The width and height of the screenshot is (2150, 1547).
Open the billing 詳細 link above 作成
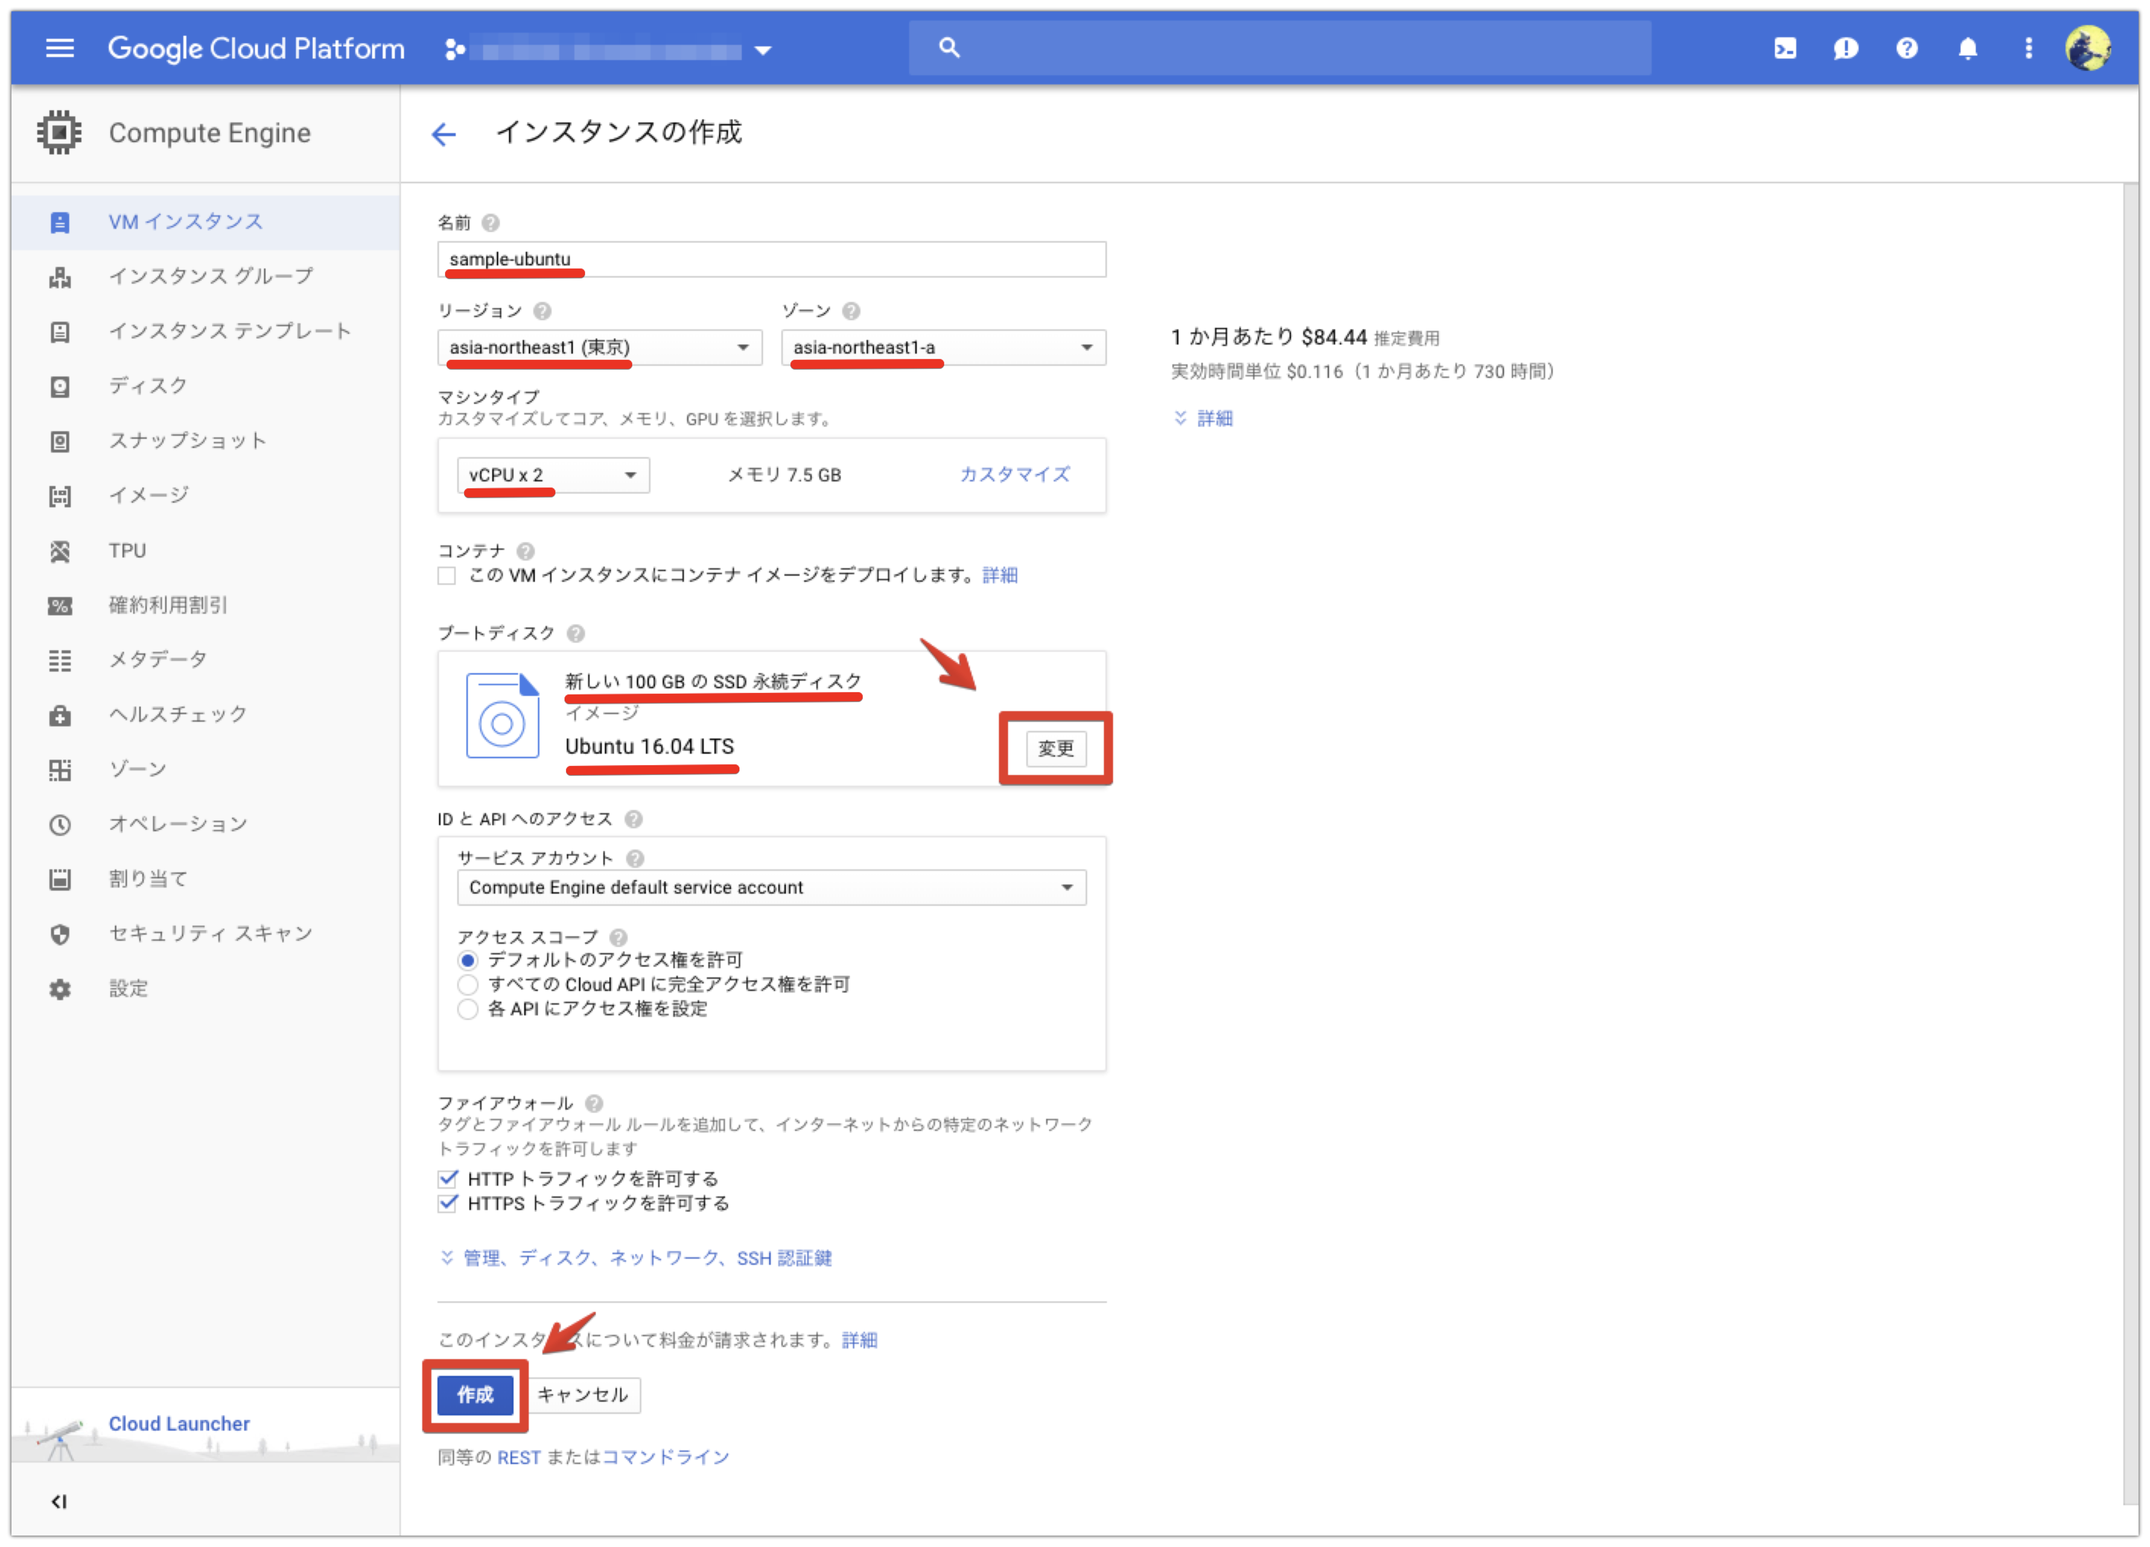pyautogui.click(x=859, y=1341)
